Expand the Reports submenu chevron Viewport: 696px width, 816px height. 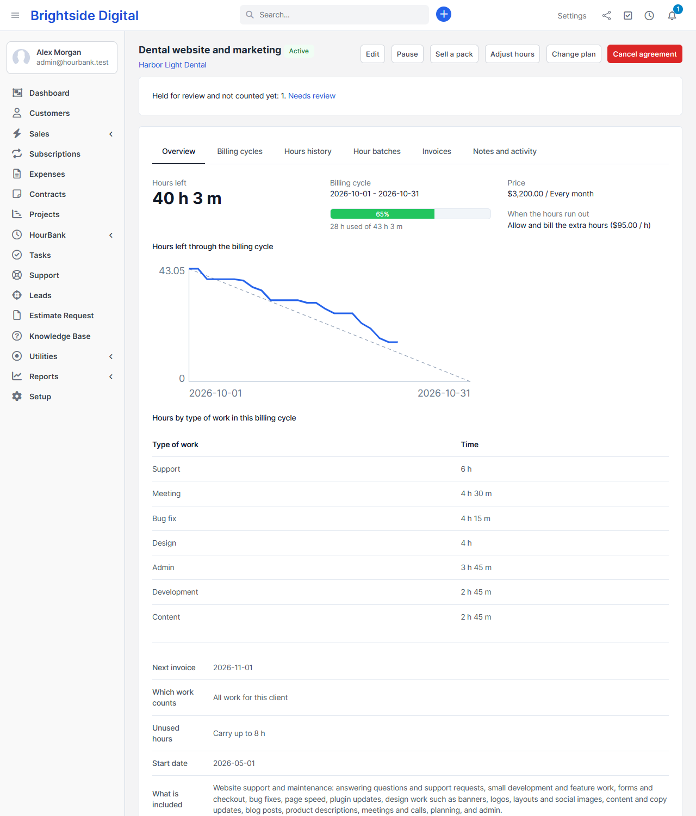pos(111,376)
